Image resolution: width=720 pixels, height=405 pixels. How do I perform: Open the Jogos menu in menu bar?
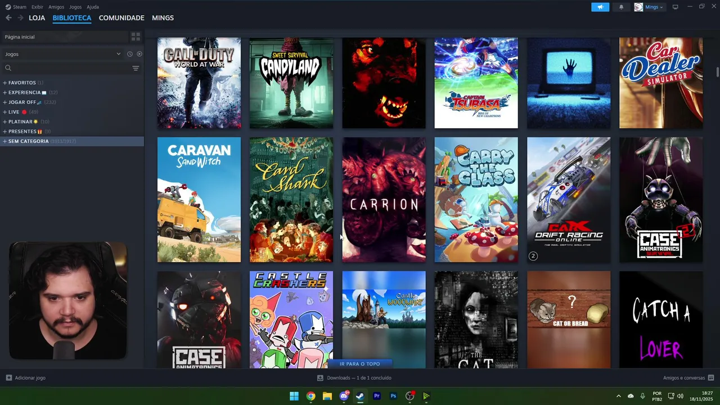tap(75, 7)
